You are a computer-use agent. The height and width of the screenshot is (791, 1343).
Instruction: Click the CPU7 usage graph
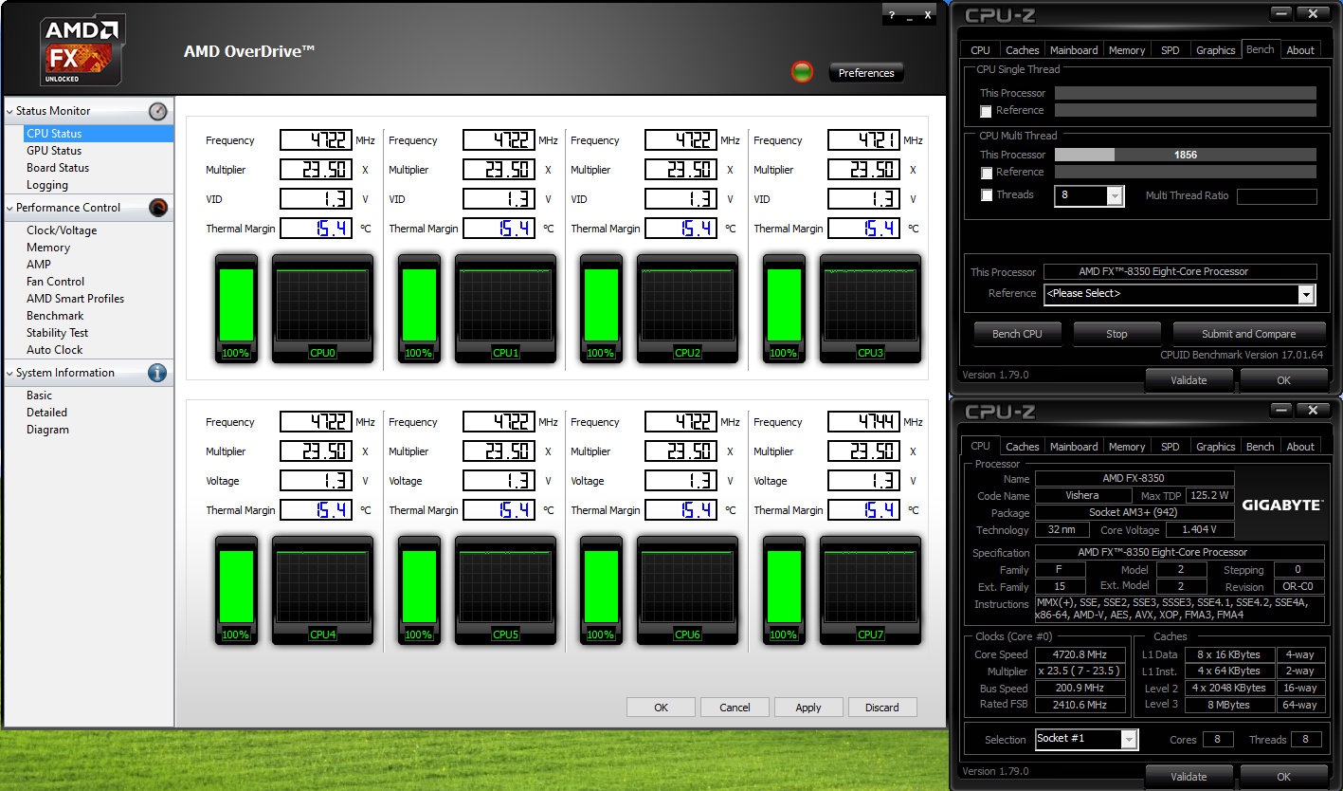coord(870,589)
